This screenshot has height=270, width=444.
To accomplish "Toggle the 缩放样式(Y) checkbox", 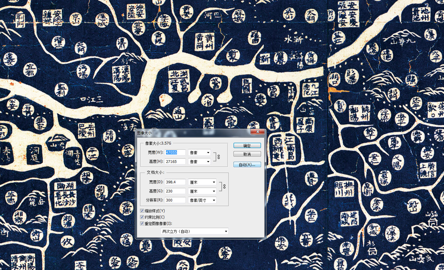I will pos(142,211).
